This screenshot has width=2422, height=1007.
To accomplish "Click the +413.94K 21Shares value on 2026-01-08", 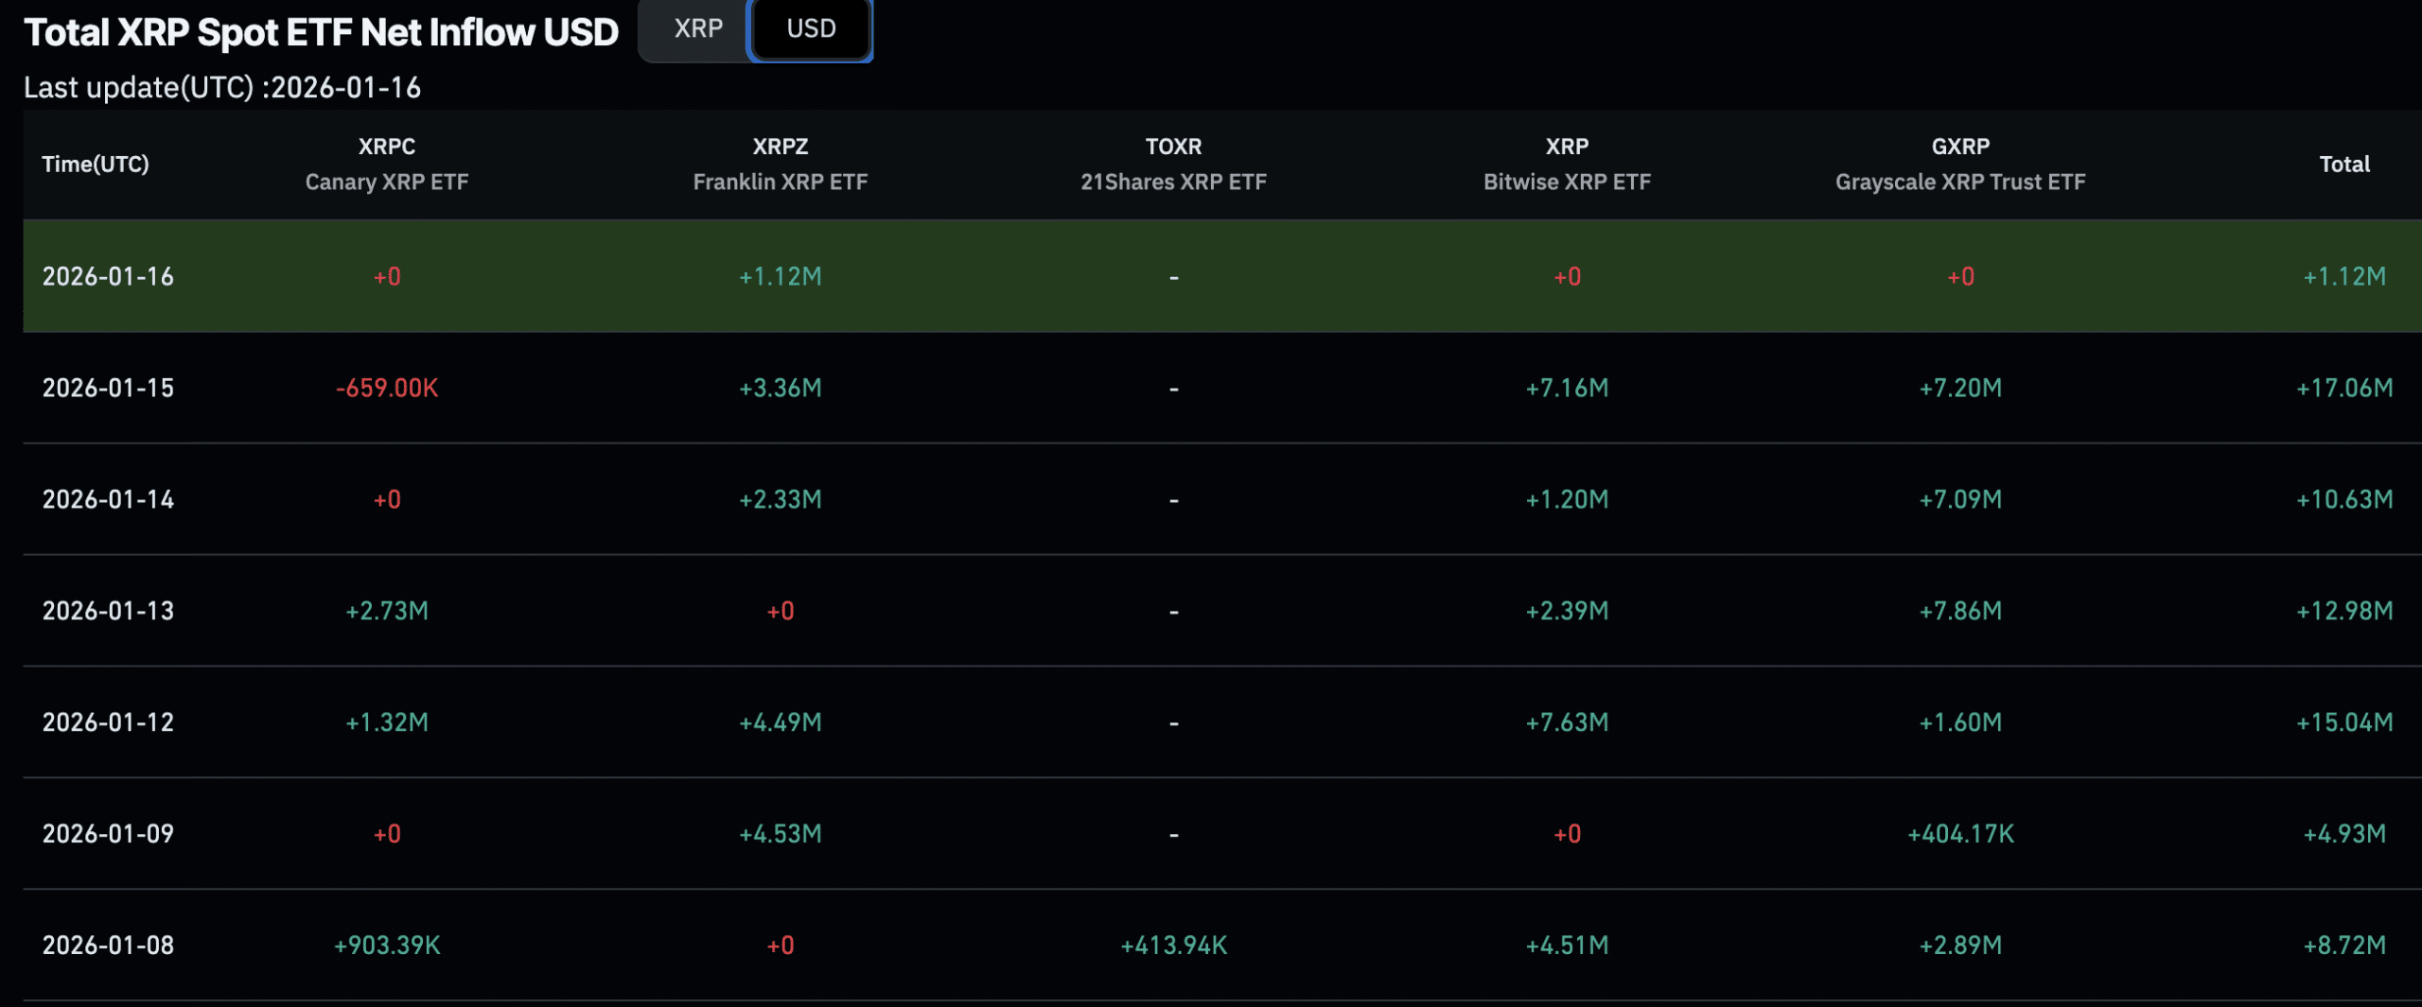I will 1173,945.
